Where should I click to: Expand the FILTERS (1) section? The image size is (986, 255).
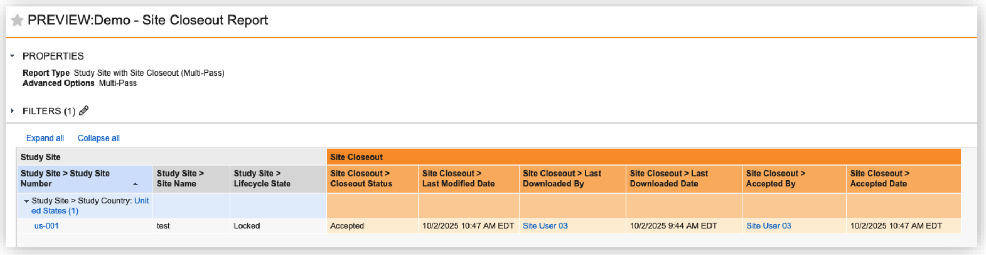tap(12, 111)
